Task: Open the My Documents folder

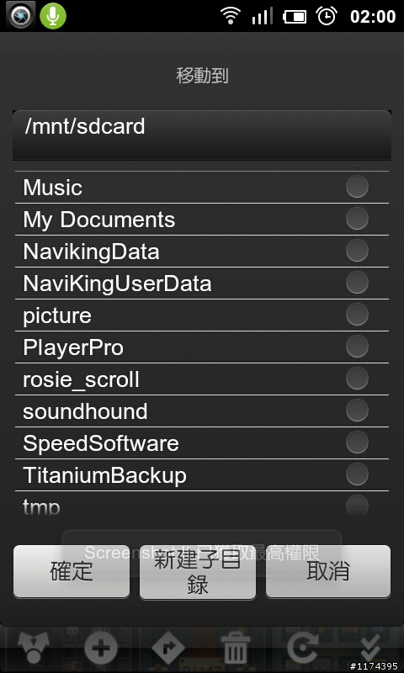Action: (x=202, y=220)
